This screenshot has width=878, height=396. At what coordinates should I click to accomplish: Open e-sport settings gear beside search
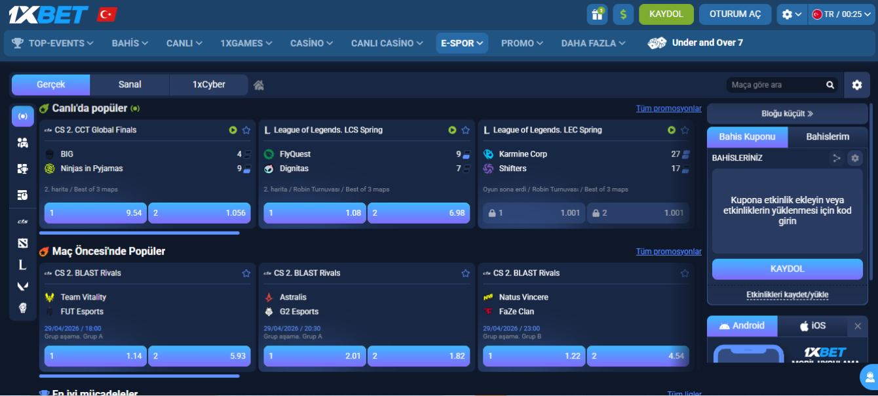pyautogui.click(x=857, y=85)
